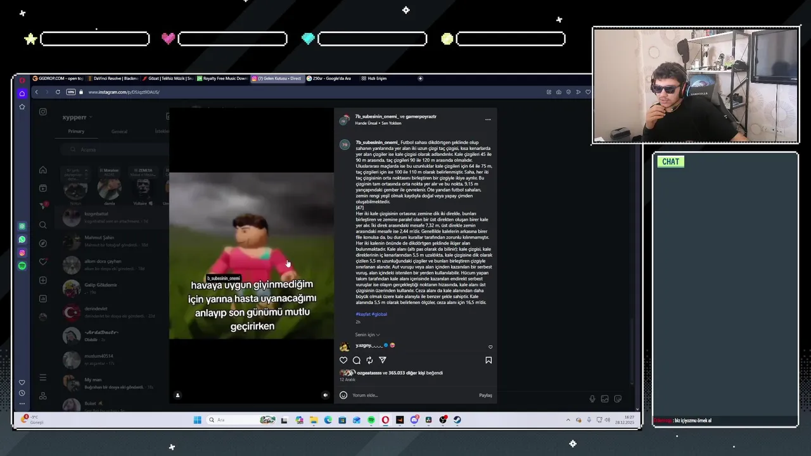Image resolution: width=811 pixels, height=456 pixels.
Task: Like the Instagram post with the heart icon
Action: (x=343, y=360)
